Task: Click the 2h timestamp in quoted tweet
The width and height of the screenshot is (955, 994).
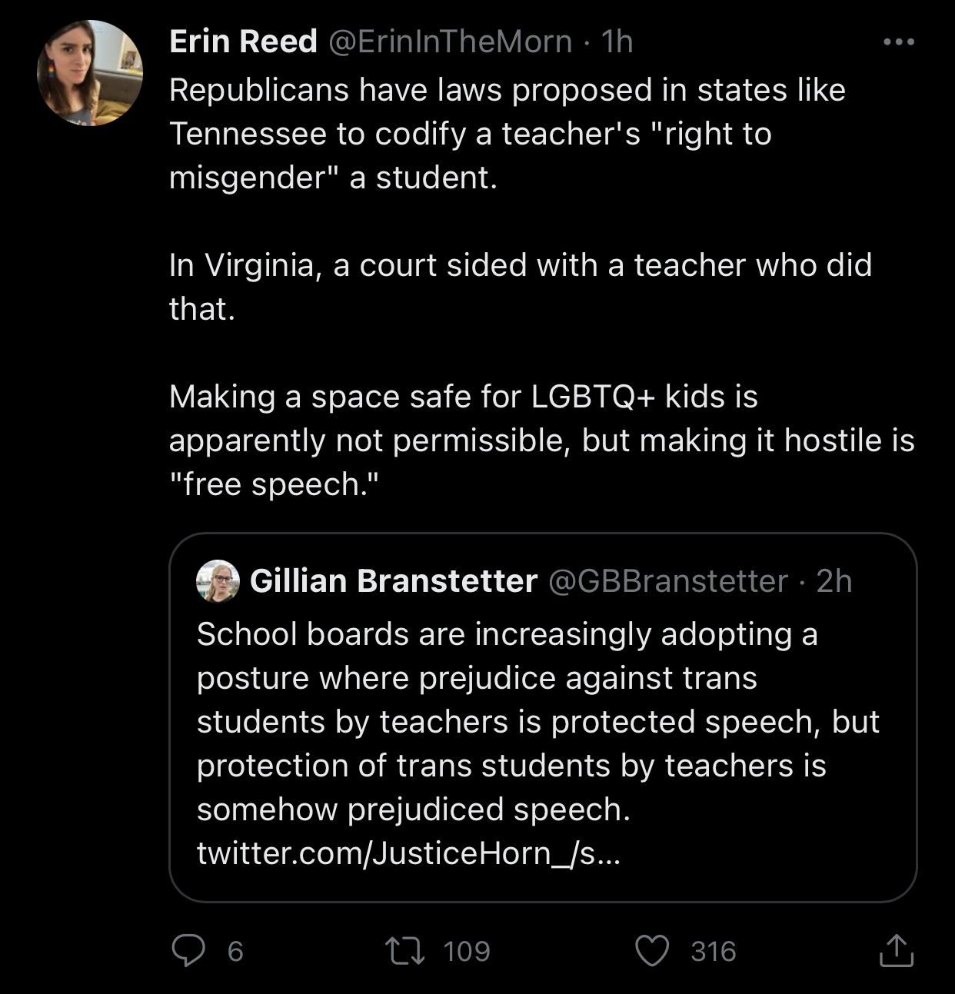Action: point(834,581)
